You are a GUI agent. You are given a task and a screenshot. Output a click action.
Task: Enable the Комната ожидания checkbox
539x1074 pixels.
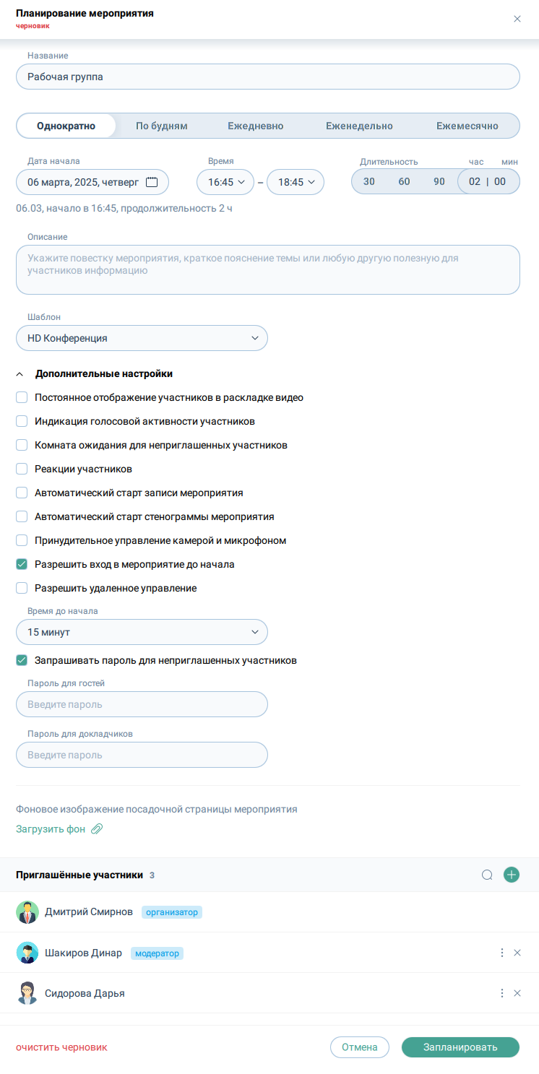pyautogui.click(x=22, y=445)
